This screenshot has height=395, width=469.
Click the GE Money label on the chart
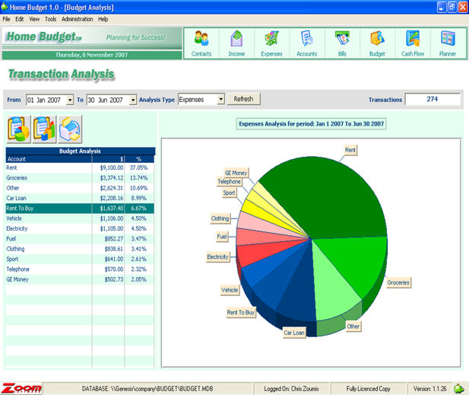[236, 173]
